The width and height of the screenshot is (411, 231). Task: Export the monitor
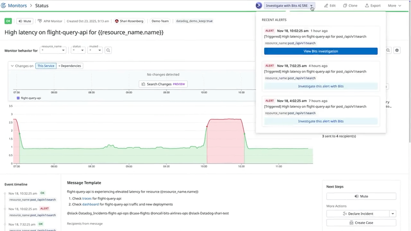tap(373, 6)
